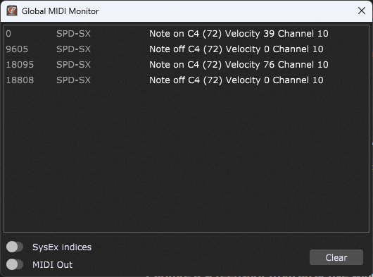Click SPD-SX device name in first row
Screen dimensions: 373x277
[x=73, y=34]
